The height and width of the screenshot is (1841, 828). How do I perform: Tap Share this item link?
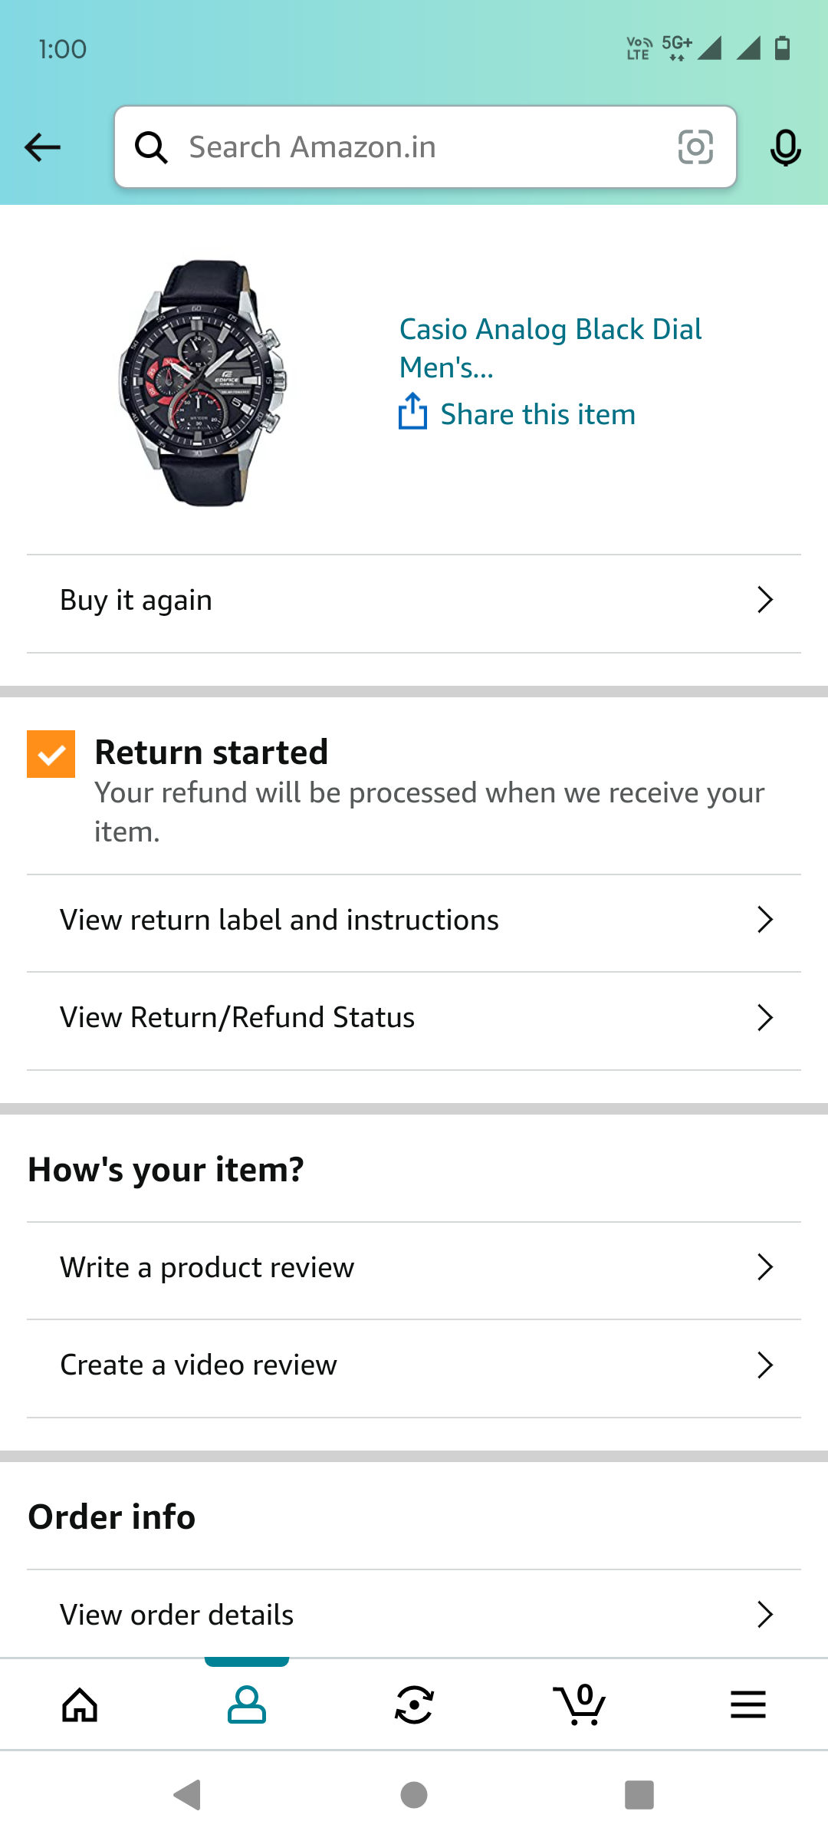coord(537,415)
